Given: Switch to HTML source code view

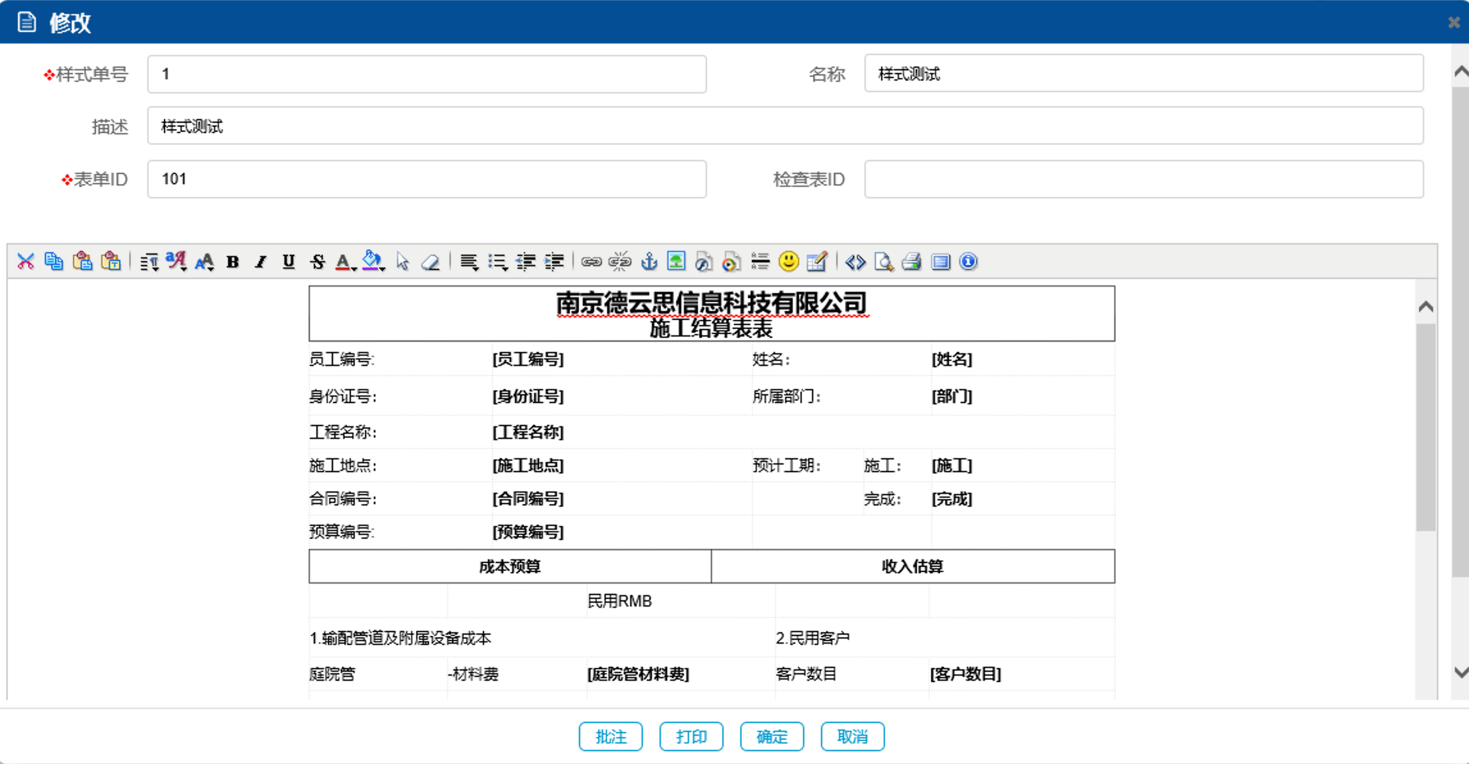Looking at the screenshot, I should click(x=856, y=262).
